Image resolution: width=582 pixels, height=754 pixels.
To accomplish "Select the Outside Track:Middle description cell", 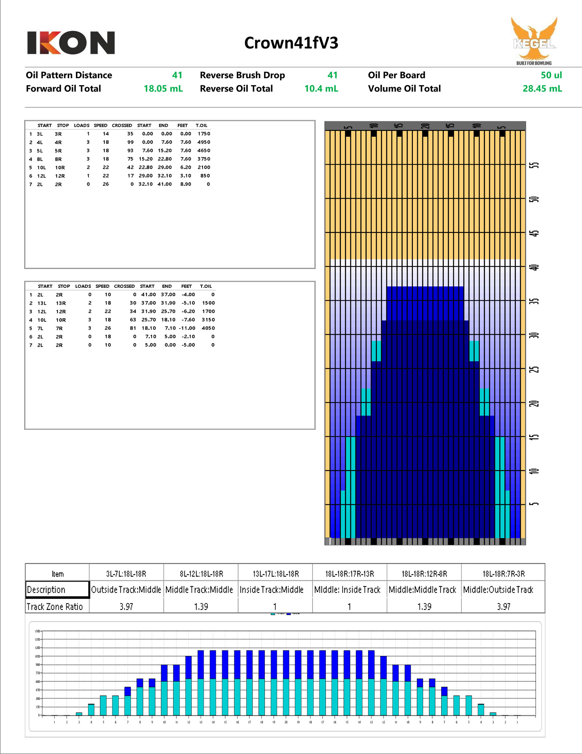I will point(126,590).
